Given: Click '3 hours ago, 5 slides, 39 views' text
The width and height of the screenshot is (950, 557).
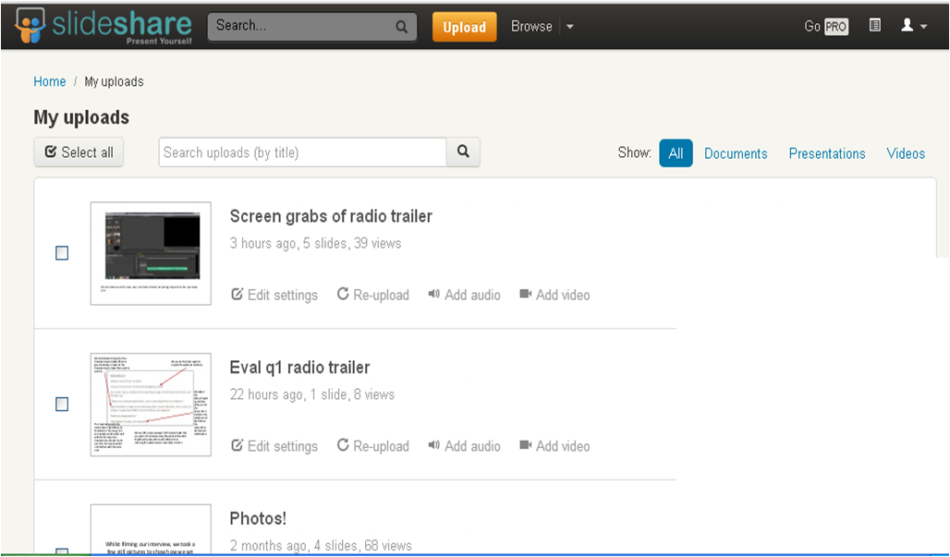Looking at the screenshot, I should 316,243.
